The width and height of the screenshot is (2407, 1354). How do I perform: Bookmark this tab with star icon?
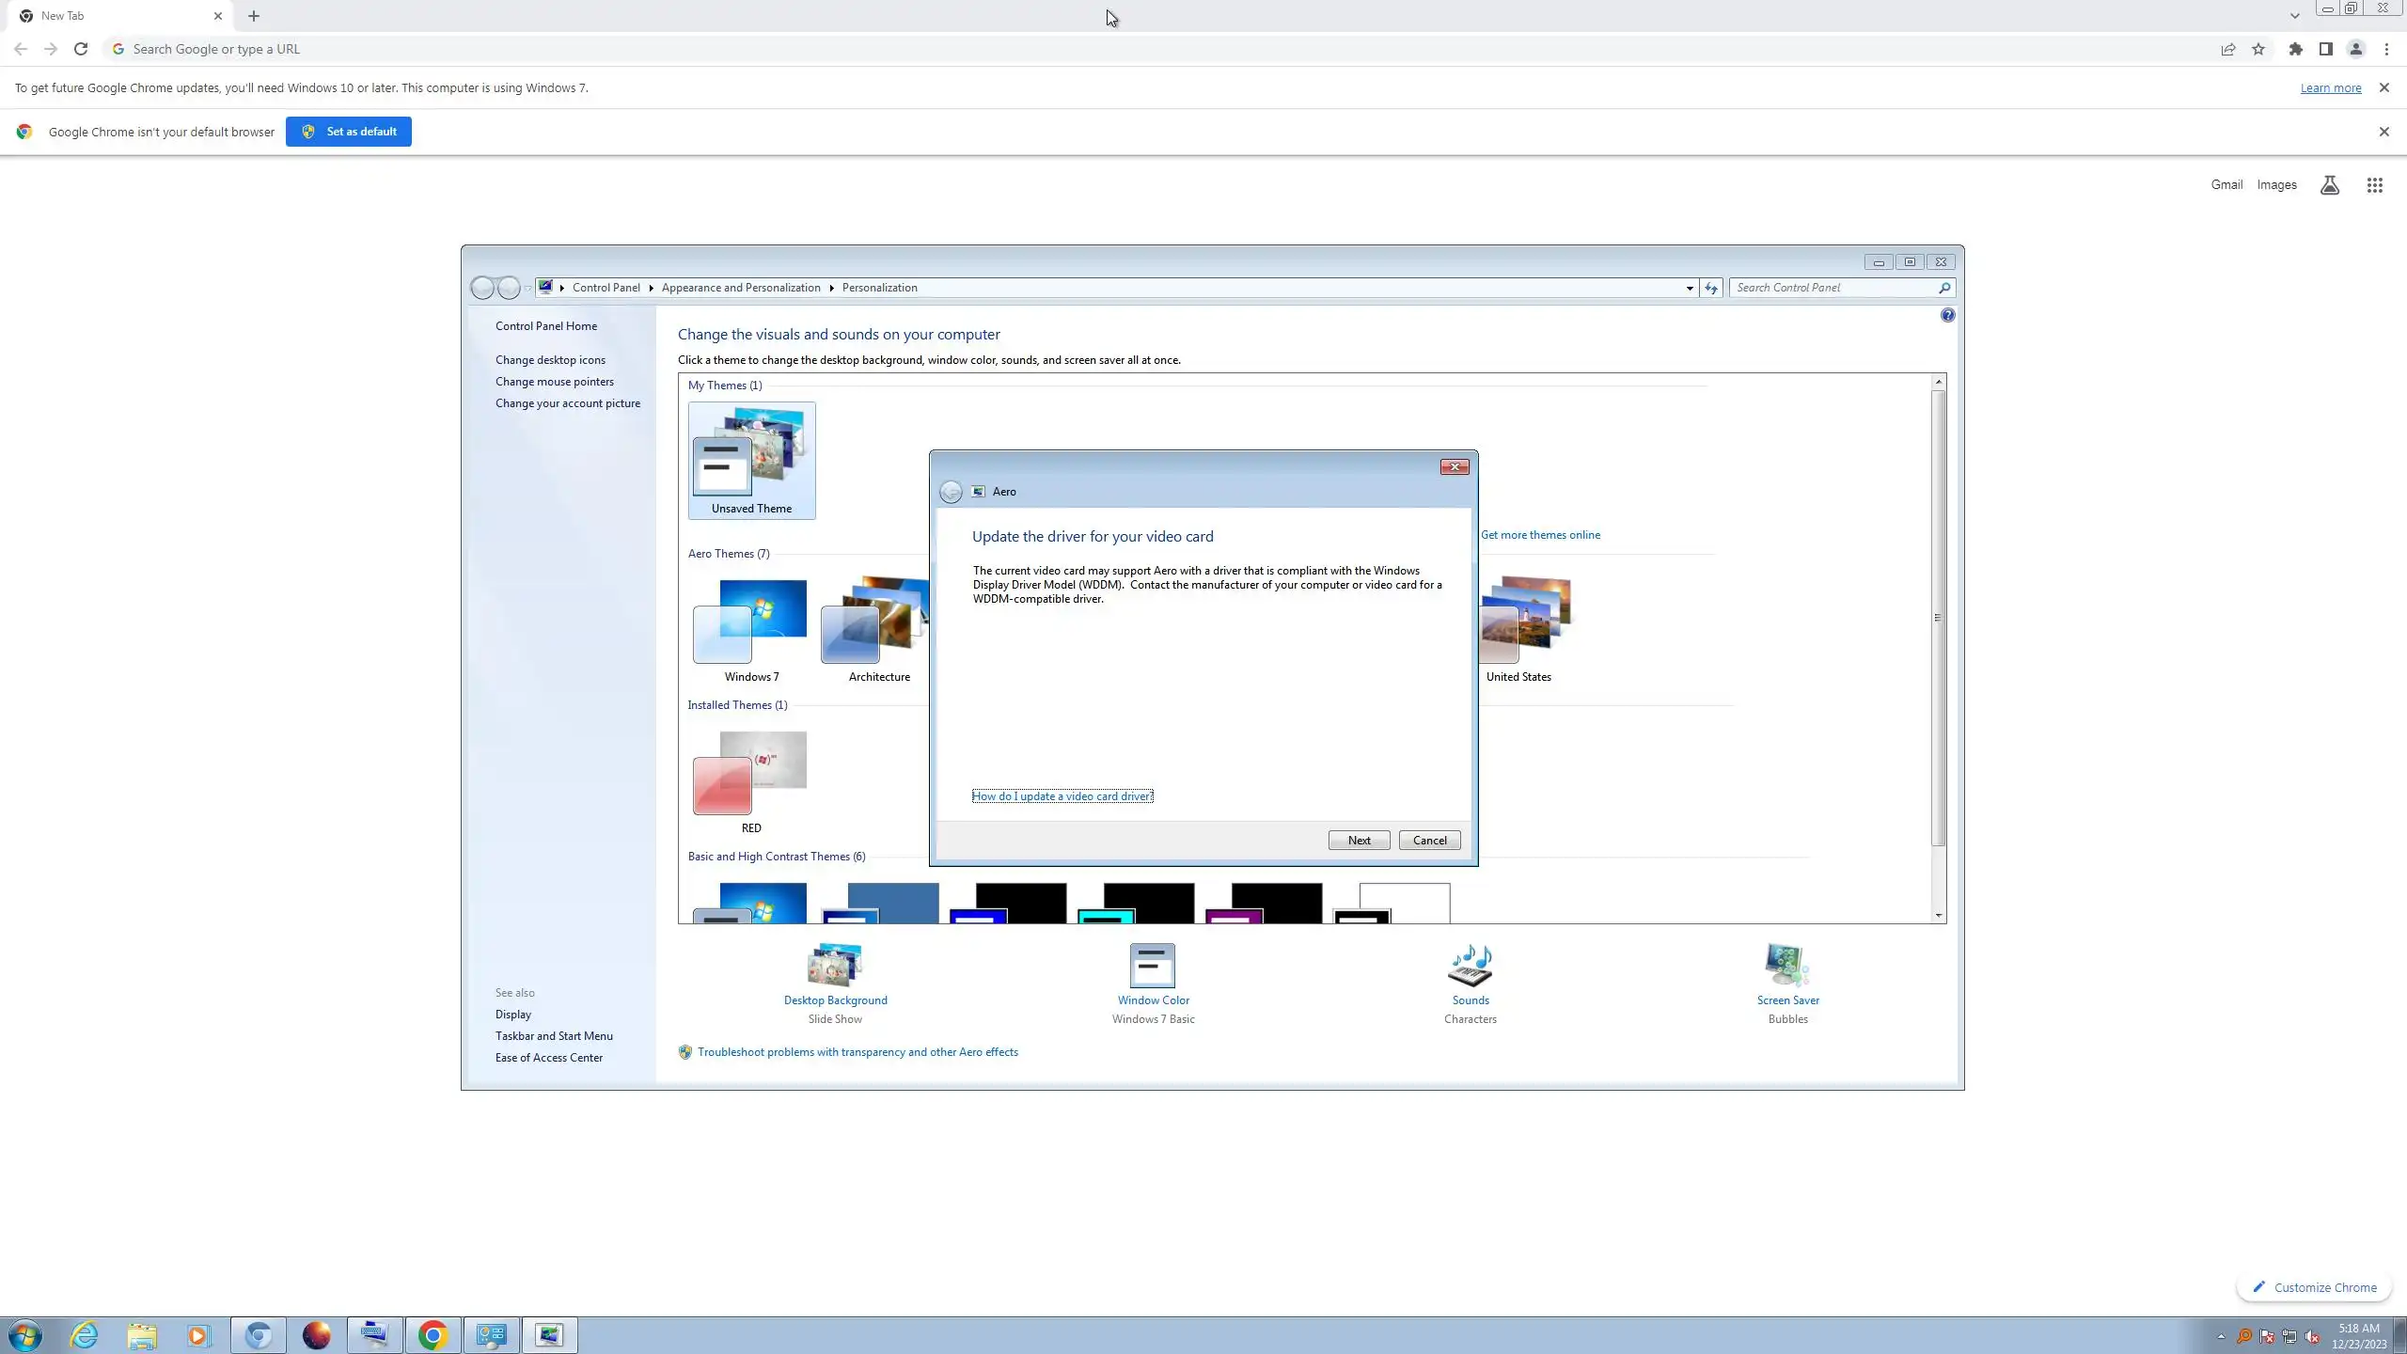pyautogui.click(x=2258, y=49)
